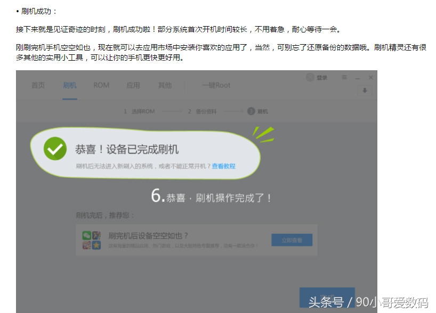436x313 pixels.
Task: Switch to the 其他 tab
Action: (x=165, y=85)
